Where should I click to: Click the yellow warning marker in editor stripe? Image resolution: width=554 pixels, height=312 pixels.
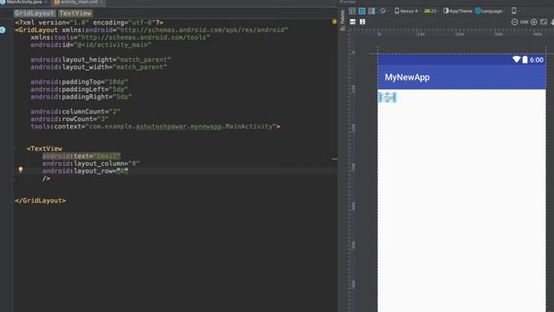point(334,22)
